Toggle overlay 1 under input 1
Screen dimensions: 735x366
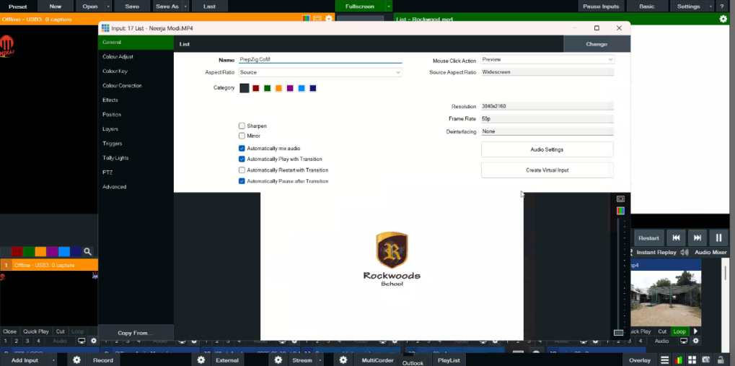point(5,341)
